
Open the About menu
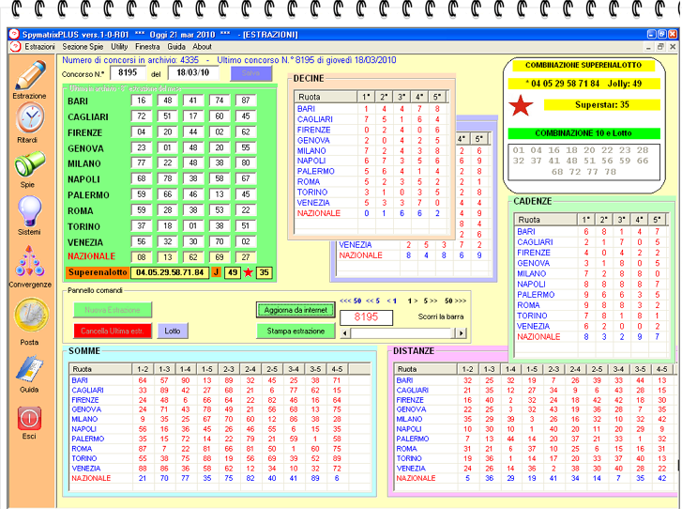[202, 47]
